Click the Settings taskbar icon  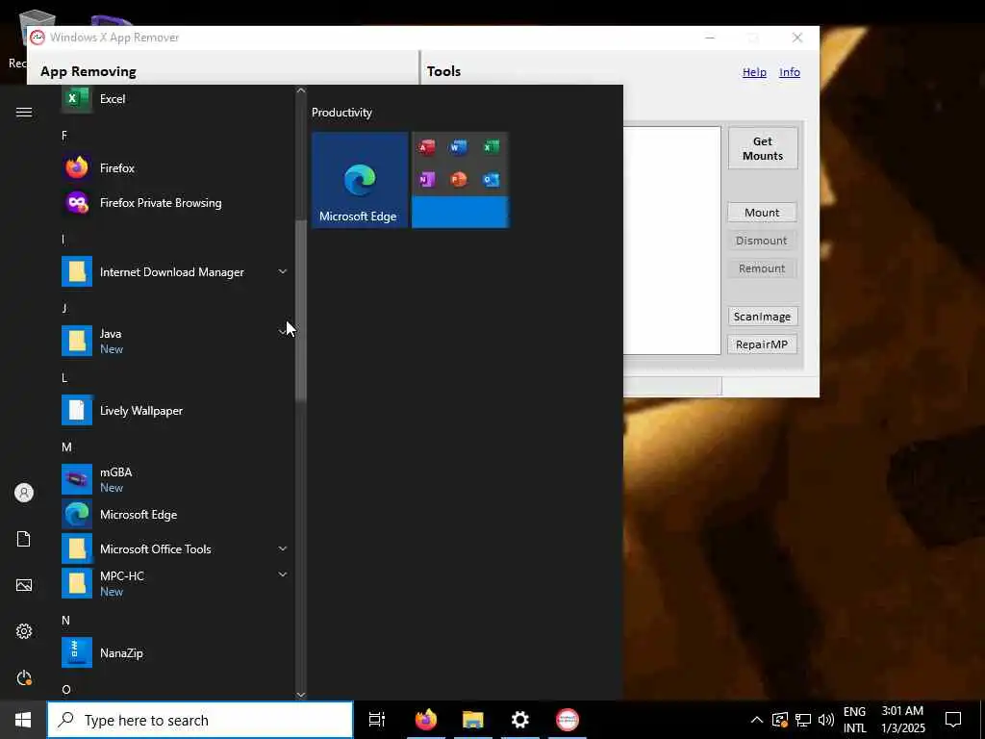point(520,720)
